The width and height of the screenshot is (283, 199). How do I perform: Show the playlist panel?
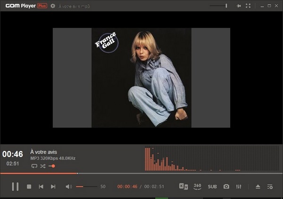click(x=270, y=187)
